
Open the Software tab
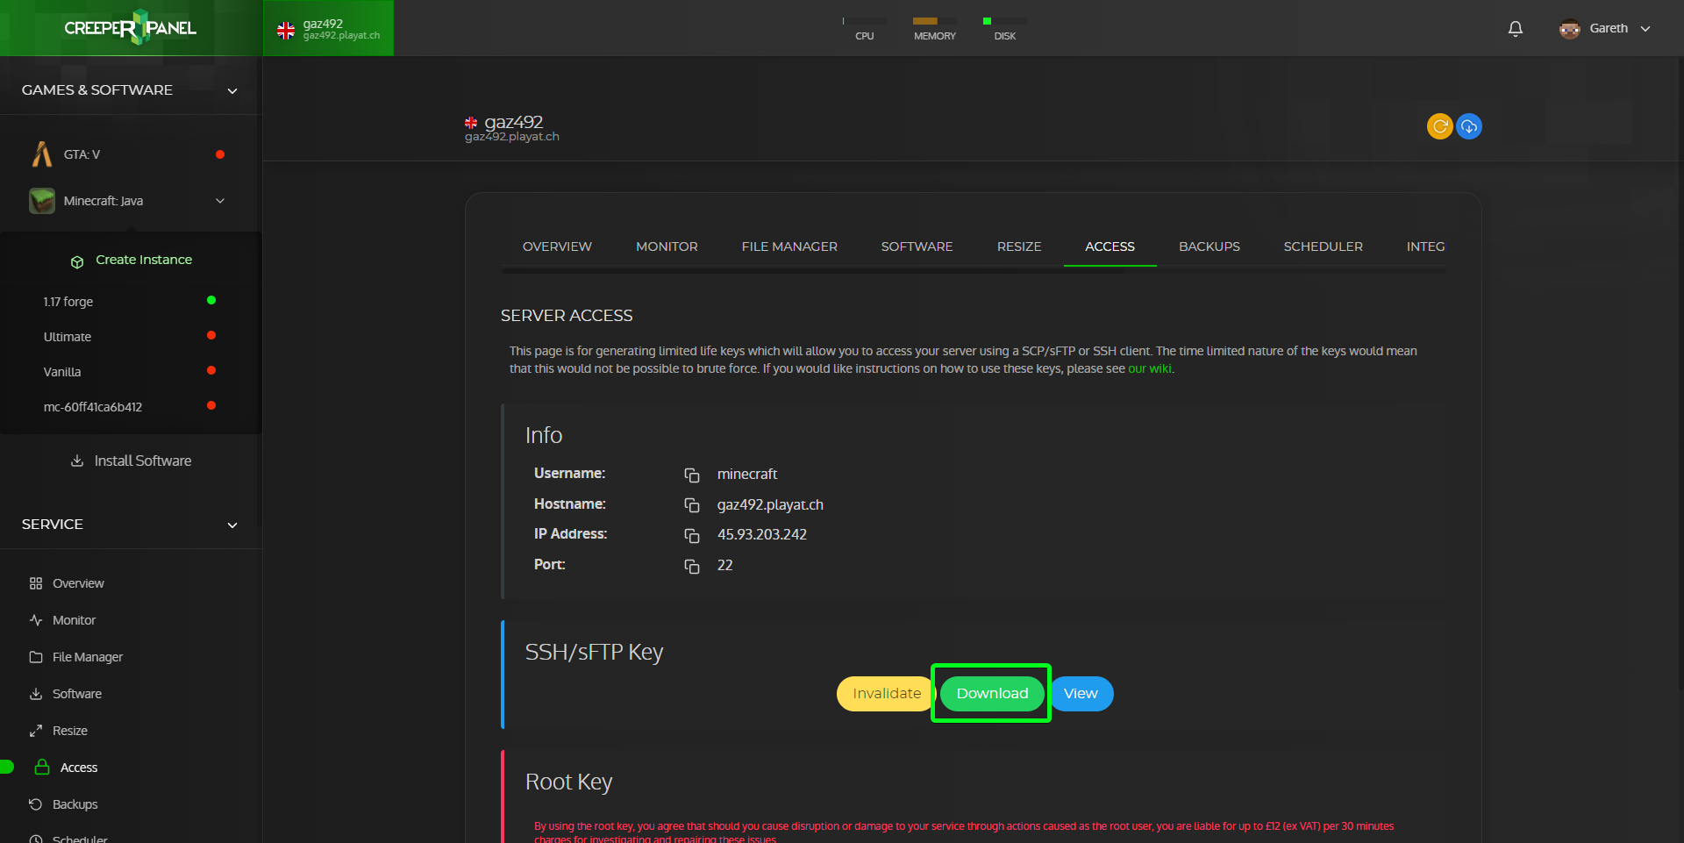point(917,246)
